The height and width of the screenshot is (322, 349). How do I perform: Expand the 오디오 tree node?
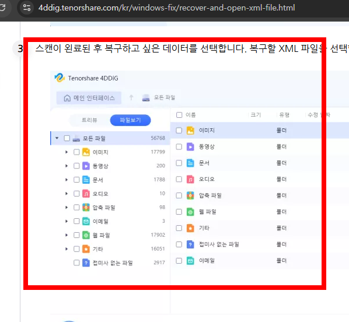[67, 194]
